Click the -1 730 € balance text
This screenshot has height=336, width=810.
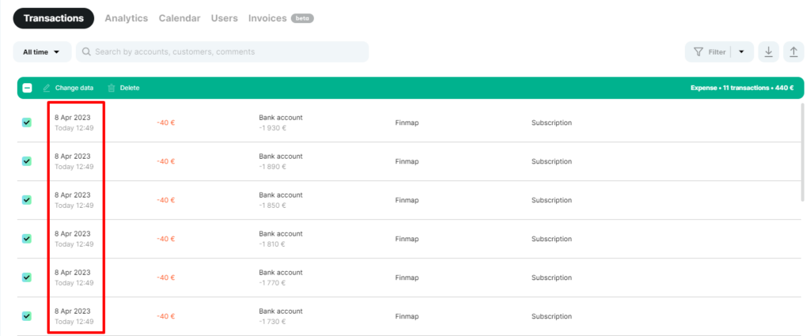tap(272, 322)
